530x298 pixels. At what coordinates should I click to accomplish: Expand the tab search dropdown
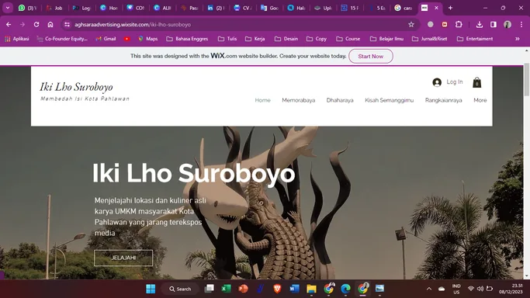tap(8, 8)
